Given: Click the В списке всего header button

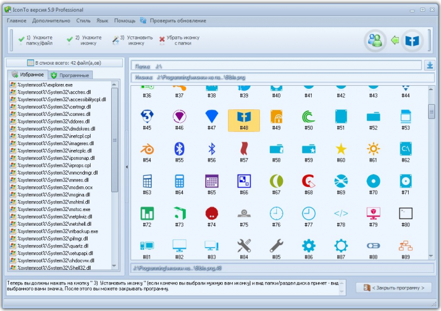Looking at the screenshot, I should pos(65,63).
